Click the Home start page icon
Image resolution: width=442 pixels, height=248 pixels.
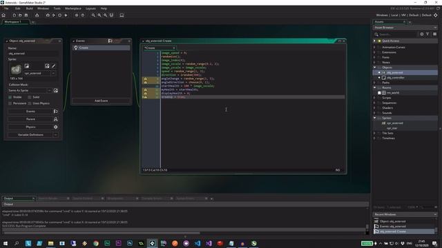point(3,15)
